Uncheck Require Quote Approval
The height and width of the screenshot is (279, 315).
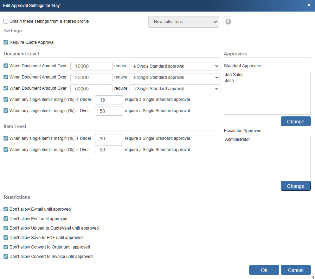(6, 42)
